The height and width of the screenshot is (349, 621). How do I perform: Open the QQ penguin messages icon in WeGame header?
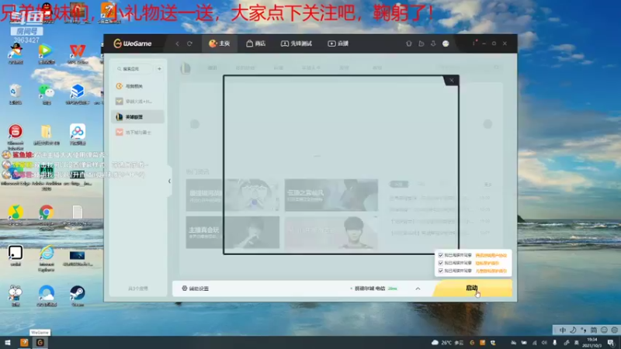(x=409, y=43)
